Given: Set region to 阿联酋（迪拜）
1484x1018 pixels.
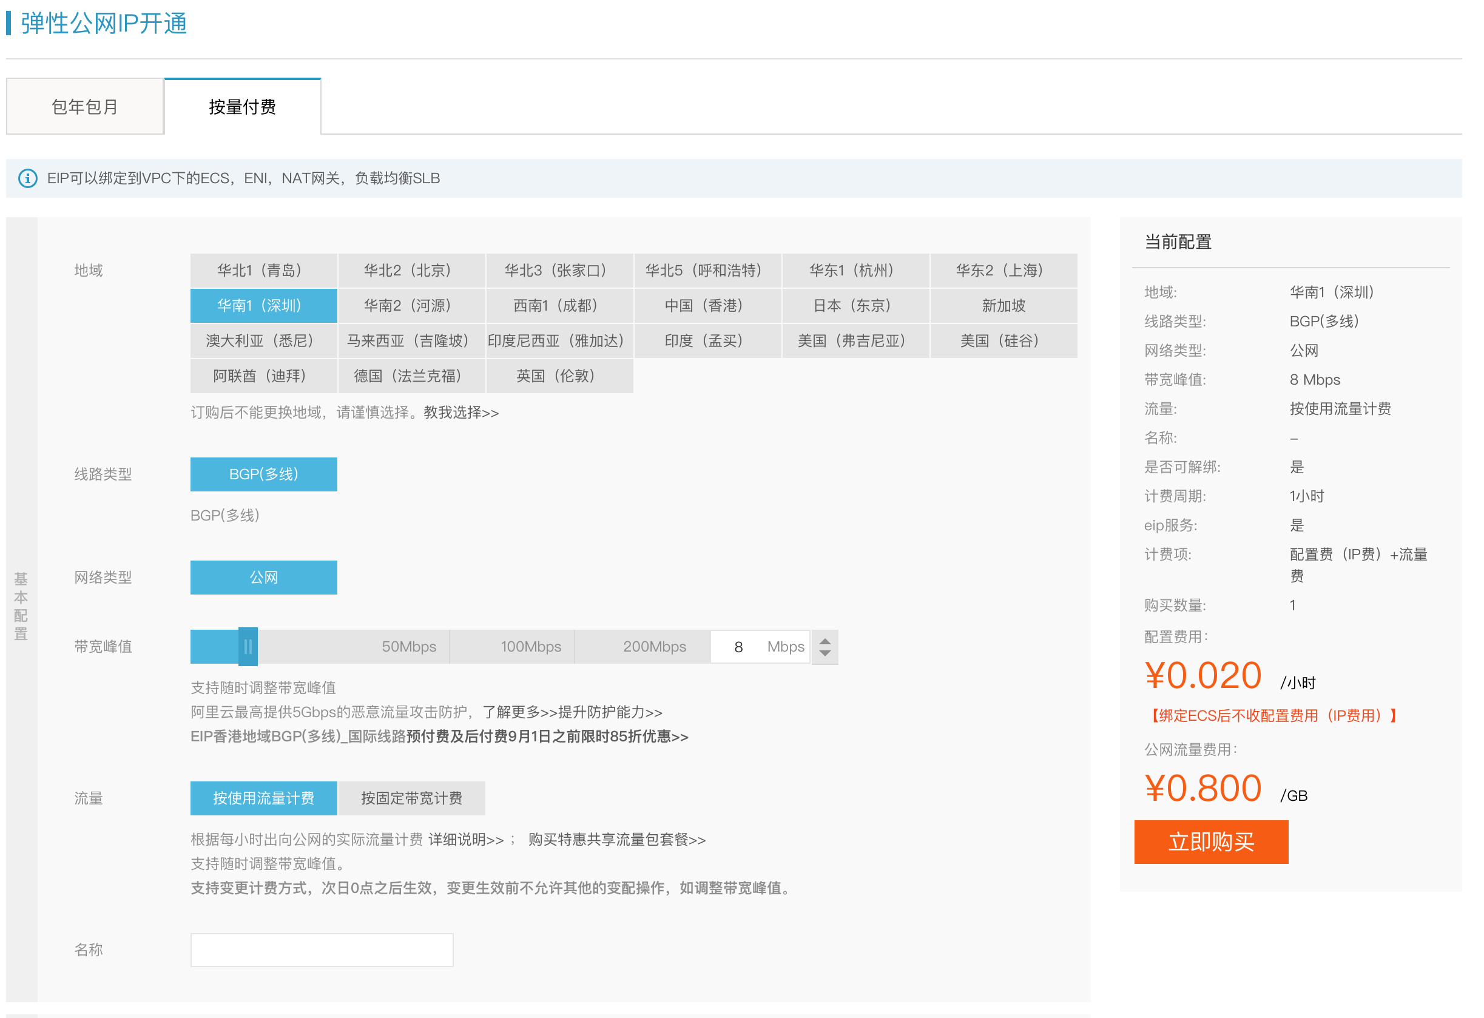Looking at the screenshot, I should click(264, 376).
